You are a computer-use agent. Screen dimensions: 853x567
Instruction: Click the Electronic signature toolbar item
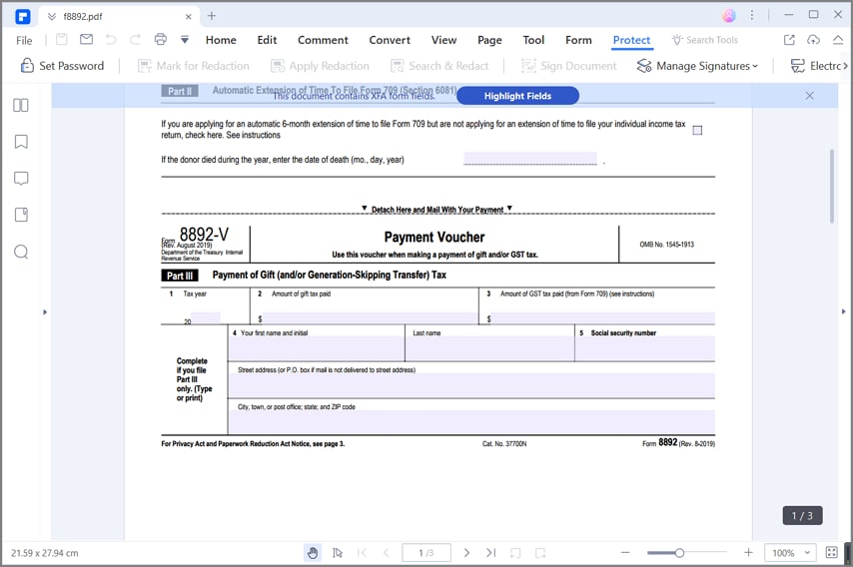815,66
